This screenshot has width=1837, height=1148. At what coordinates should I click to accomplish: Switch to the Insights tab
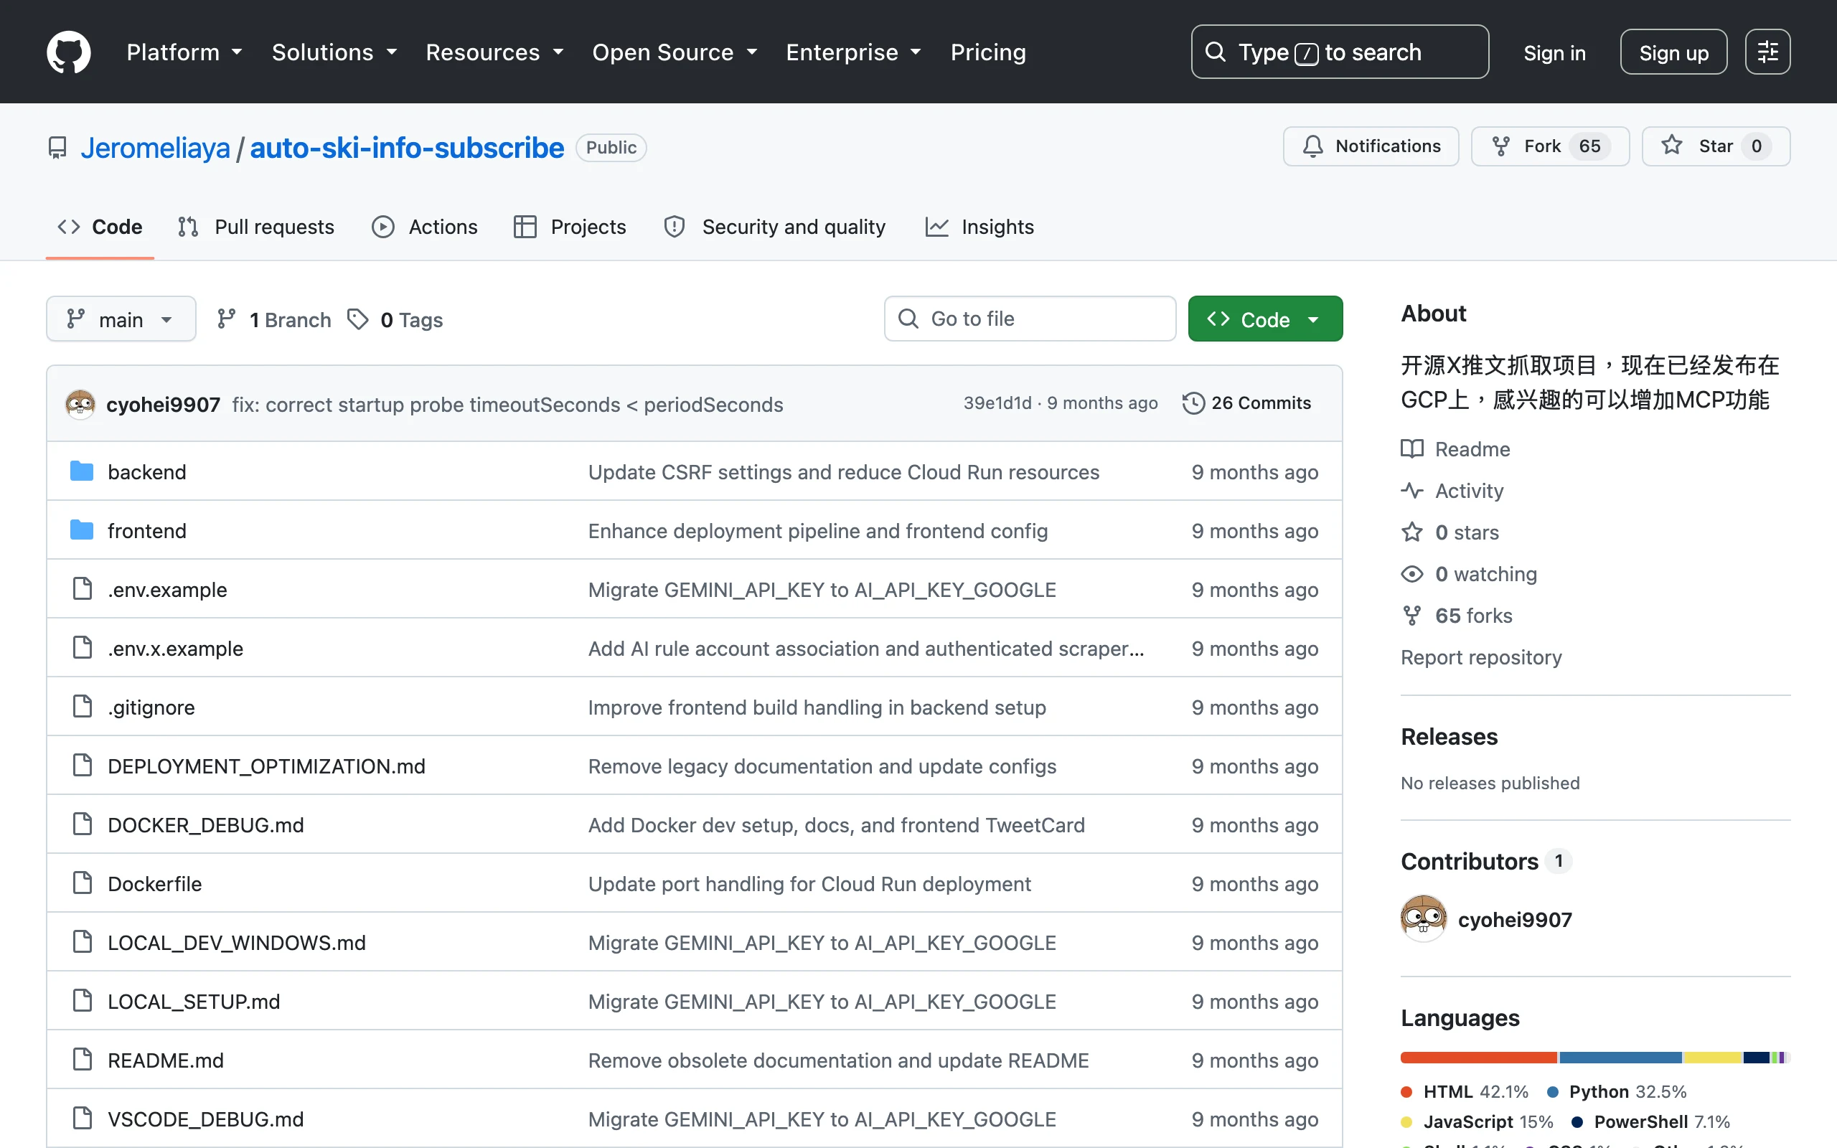[x=979, y=226]
